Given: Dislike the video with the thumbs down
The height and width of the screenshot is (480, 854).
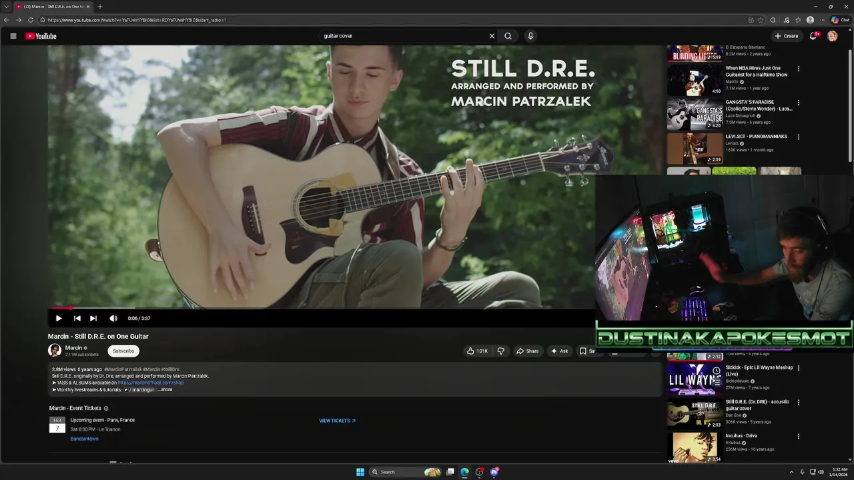Looking at the screenshot, I should pyautogui.click(x=500, y=351).
